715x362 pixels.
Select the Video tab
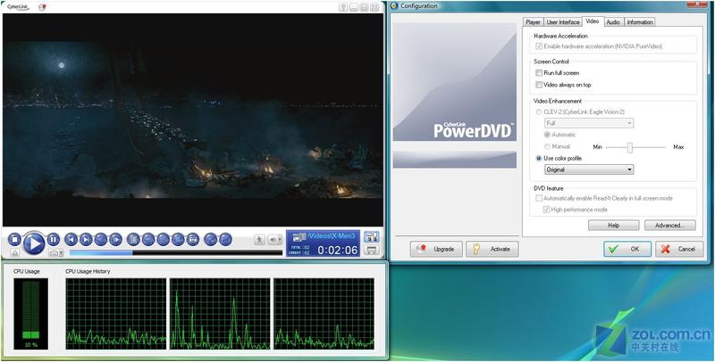pyautogui.click(x=593, y=21)
